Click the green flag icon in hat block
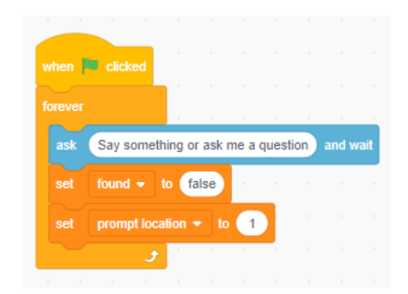Screen dimensions: 408x294 90,66
